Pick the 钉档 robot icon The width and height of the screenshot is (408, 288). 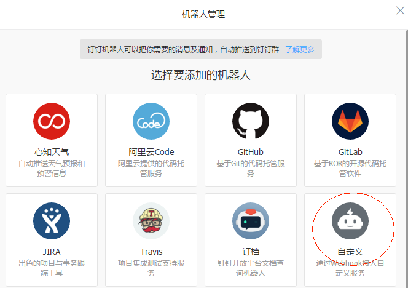[x=251, y=221]
